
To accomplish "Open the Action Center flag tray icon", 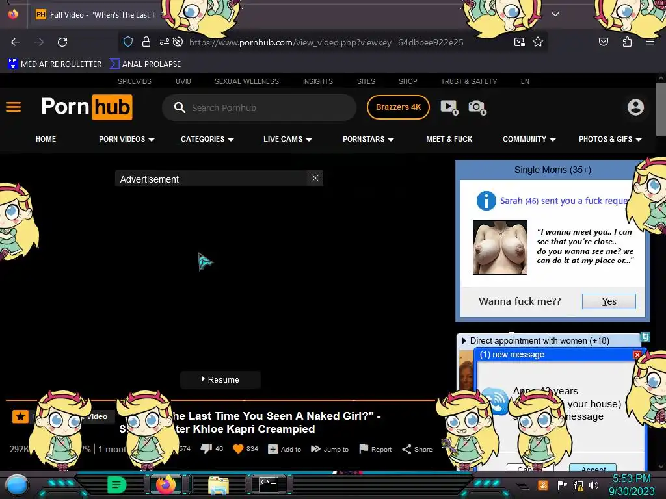I will 561,485.
